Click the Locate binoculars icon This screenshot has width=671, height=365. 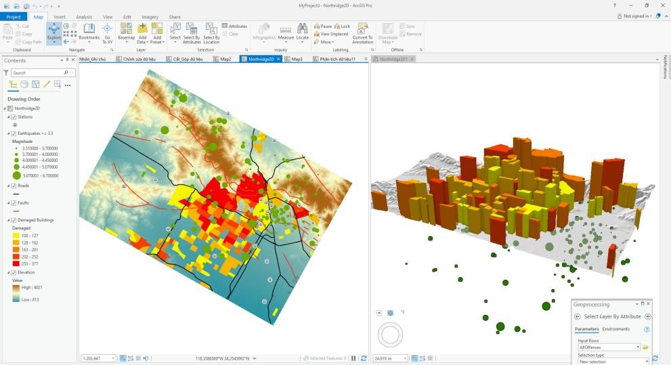click(x=302, y=30)
